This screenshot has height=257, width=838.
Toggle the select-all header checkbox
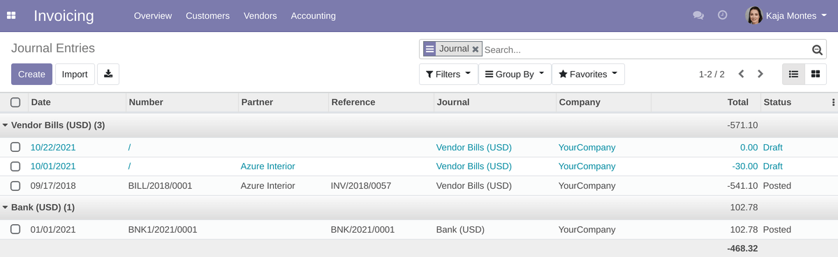tap(15, 102)
